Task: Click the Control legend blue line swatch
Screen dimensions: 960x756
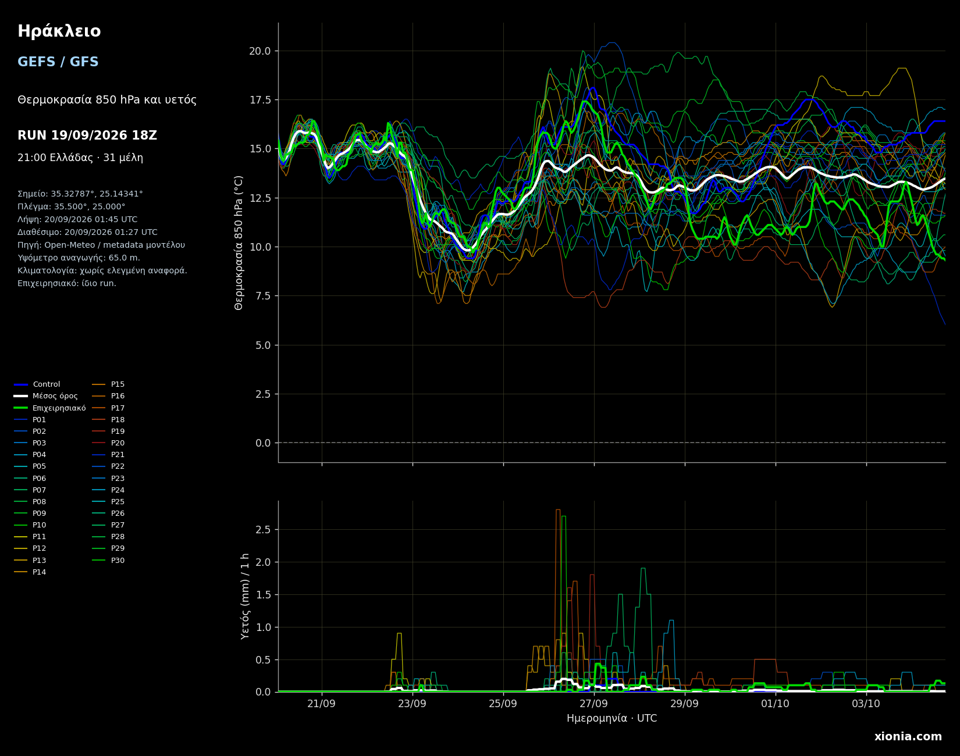Action: click(21, 384)
